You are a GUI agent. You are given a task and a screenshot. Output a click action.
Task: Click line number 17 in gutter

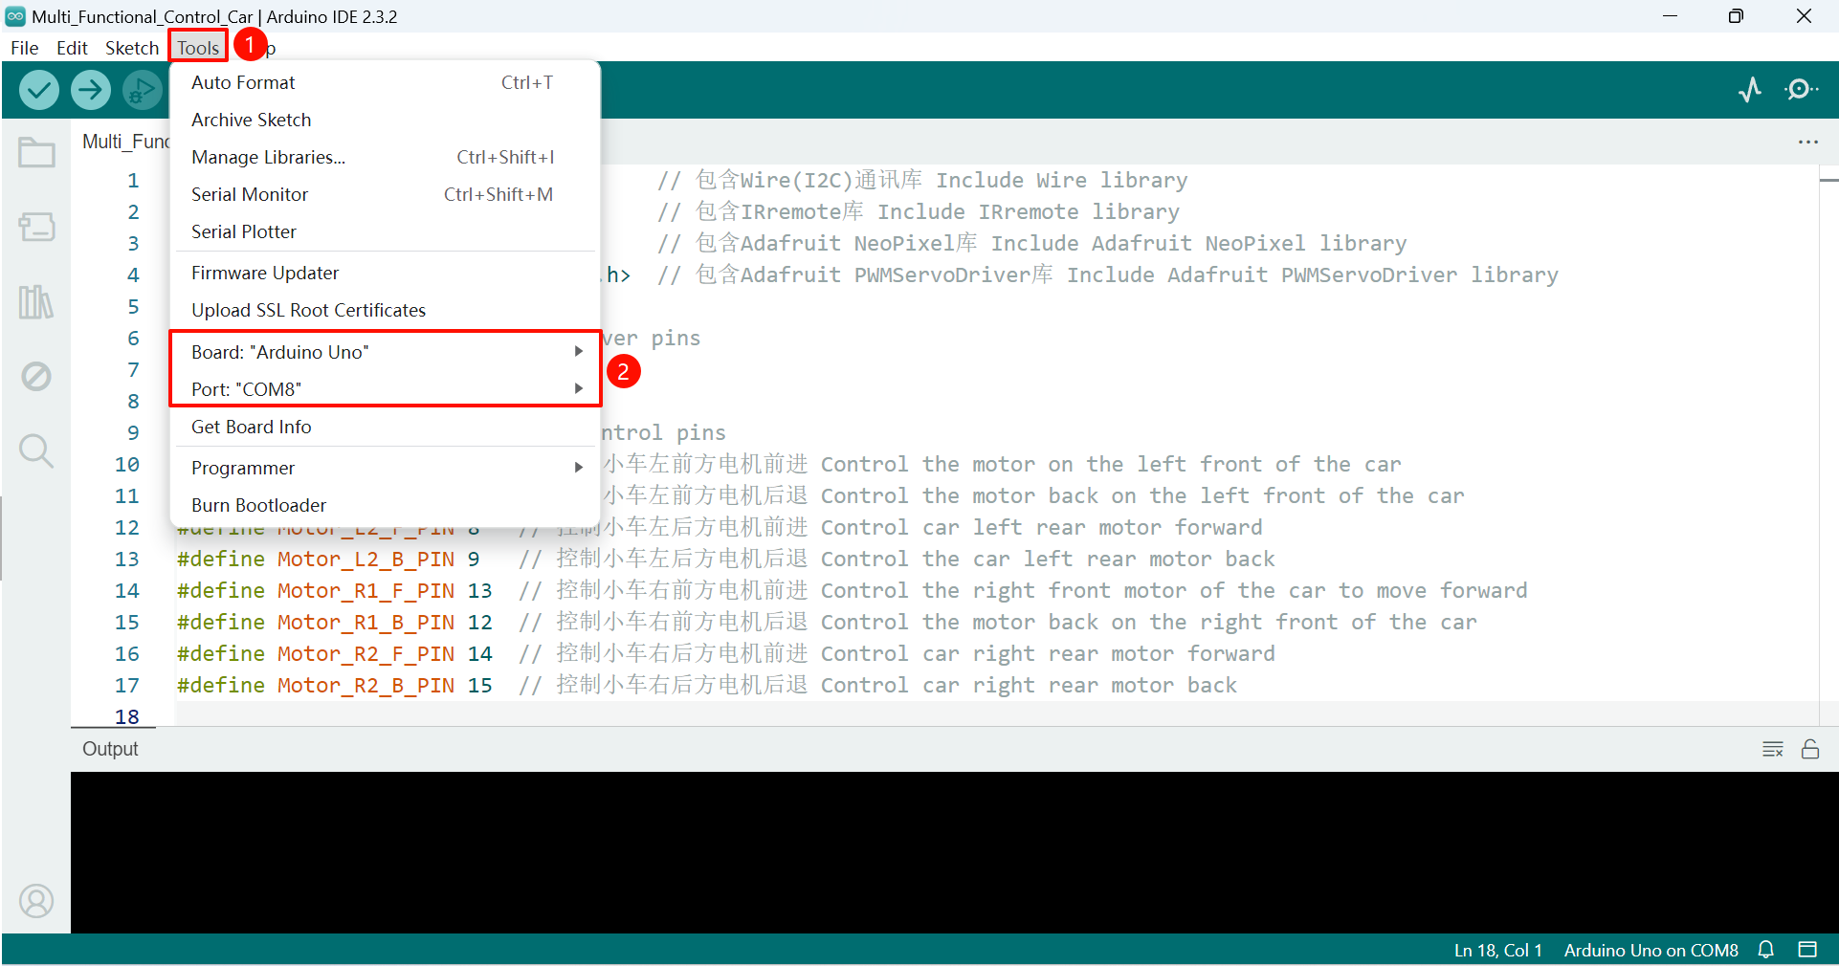(127, 686)
